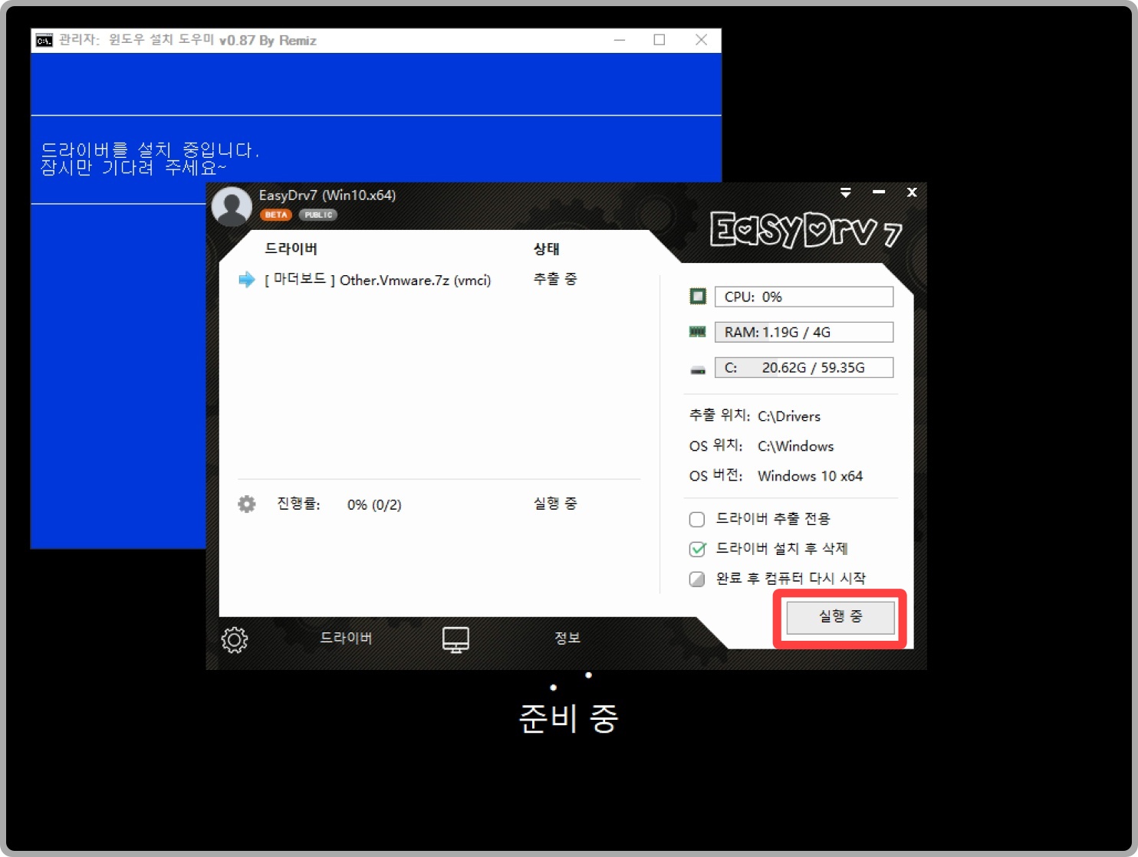The image size is (1138, 857).
Task: Uncheck 드라이버 설치 후 삭제
Action: [x=697, y=549]
